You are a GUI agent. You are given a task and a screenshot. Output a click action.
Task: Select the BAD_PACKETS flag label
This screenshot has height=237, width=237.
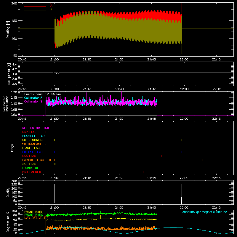(x=32, y=172)
